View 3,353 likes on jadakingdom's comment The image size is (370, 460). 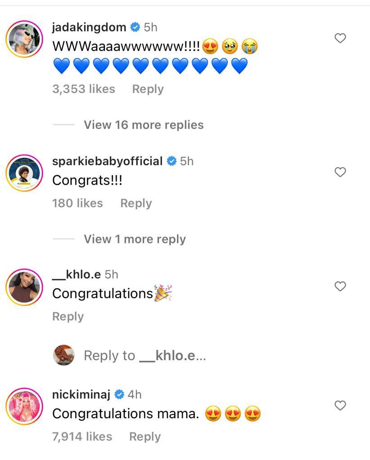tap(84, 89)
